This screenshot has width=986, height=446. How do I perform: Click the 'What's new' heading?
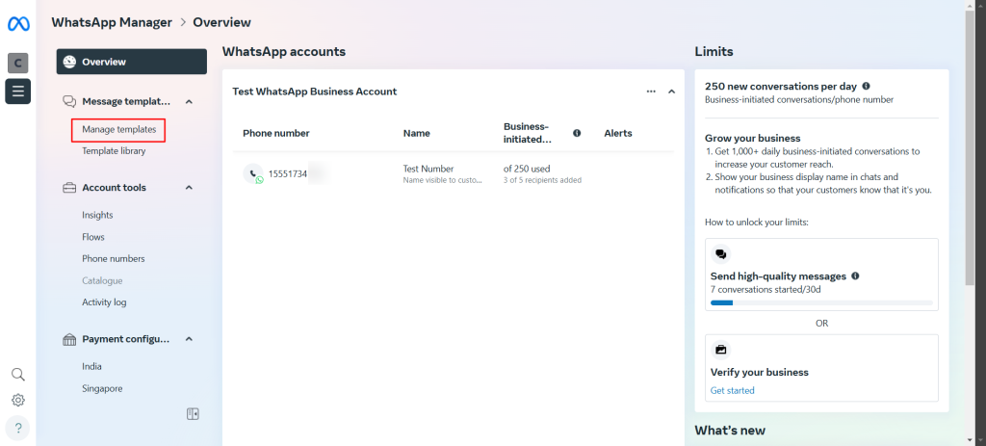pyautogui.click(x=730, y=431)
